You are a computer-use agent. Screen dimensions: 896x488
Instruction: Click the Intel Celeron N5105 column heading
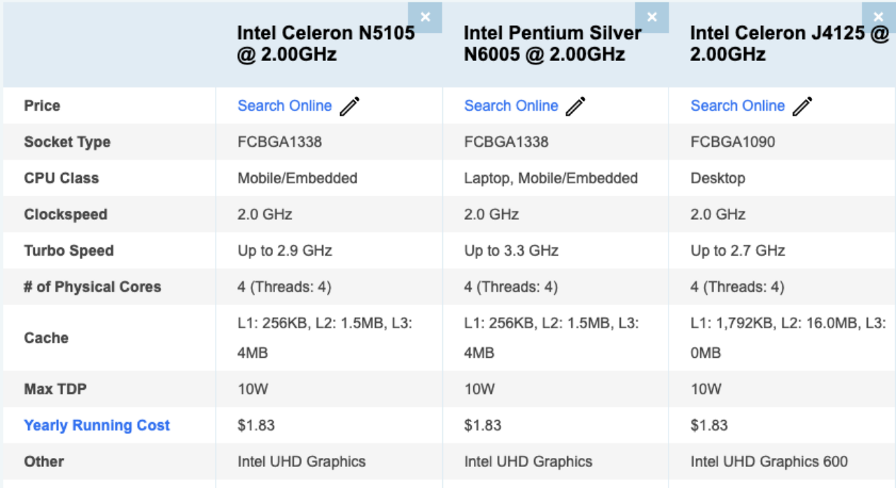pos(325,43)
